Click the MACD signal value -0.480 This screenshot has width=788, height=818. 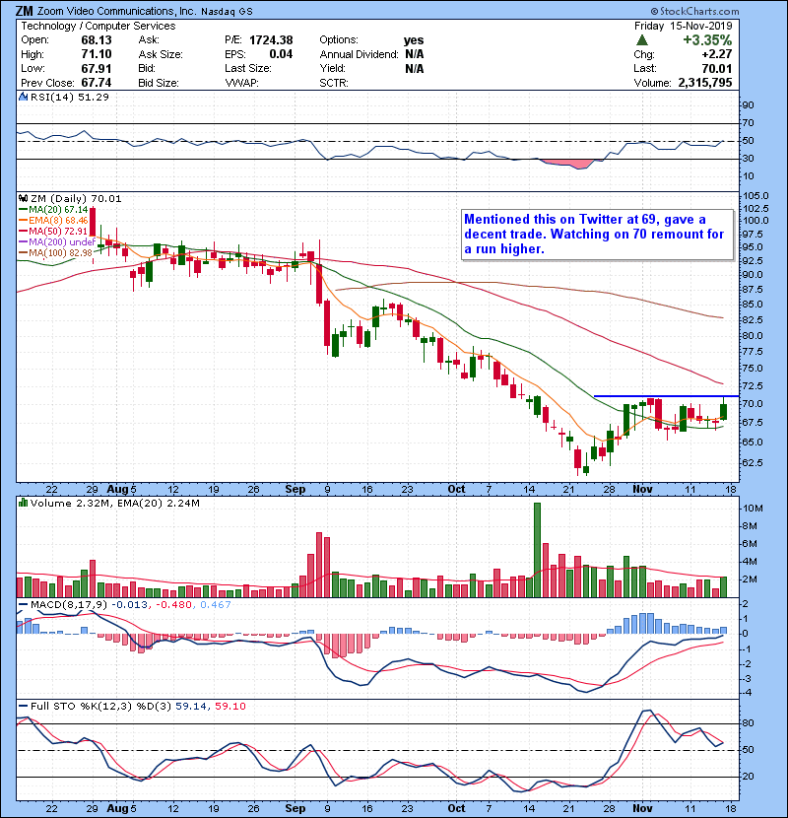tap(173, 605)
